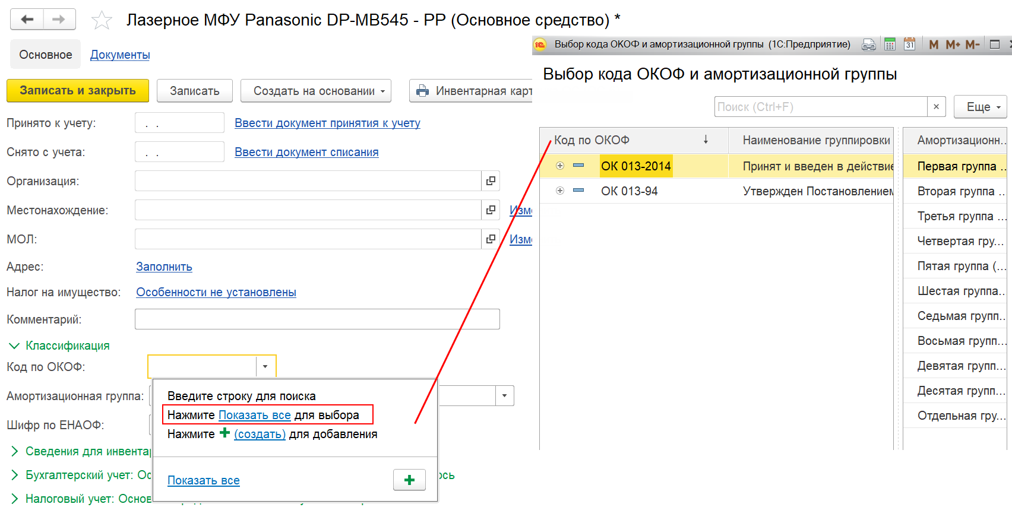Open the Местонахождение field selection icon
The image size is (1012, 523).
pyautogui.click(x=491, y=210)
